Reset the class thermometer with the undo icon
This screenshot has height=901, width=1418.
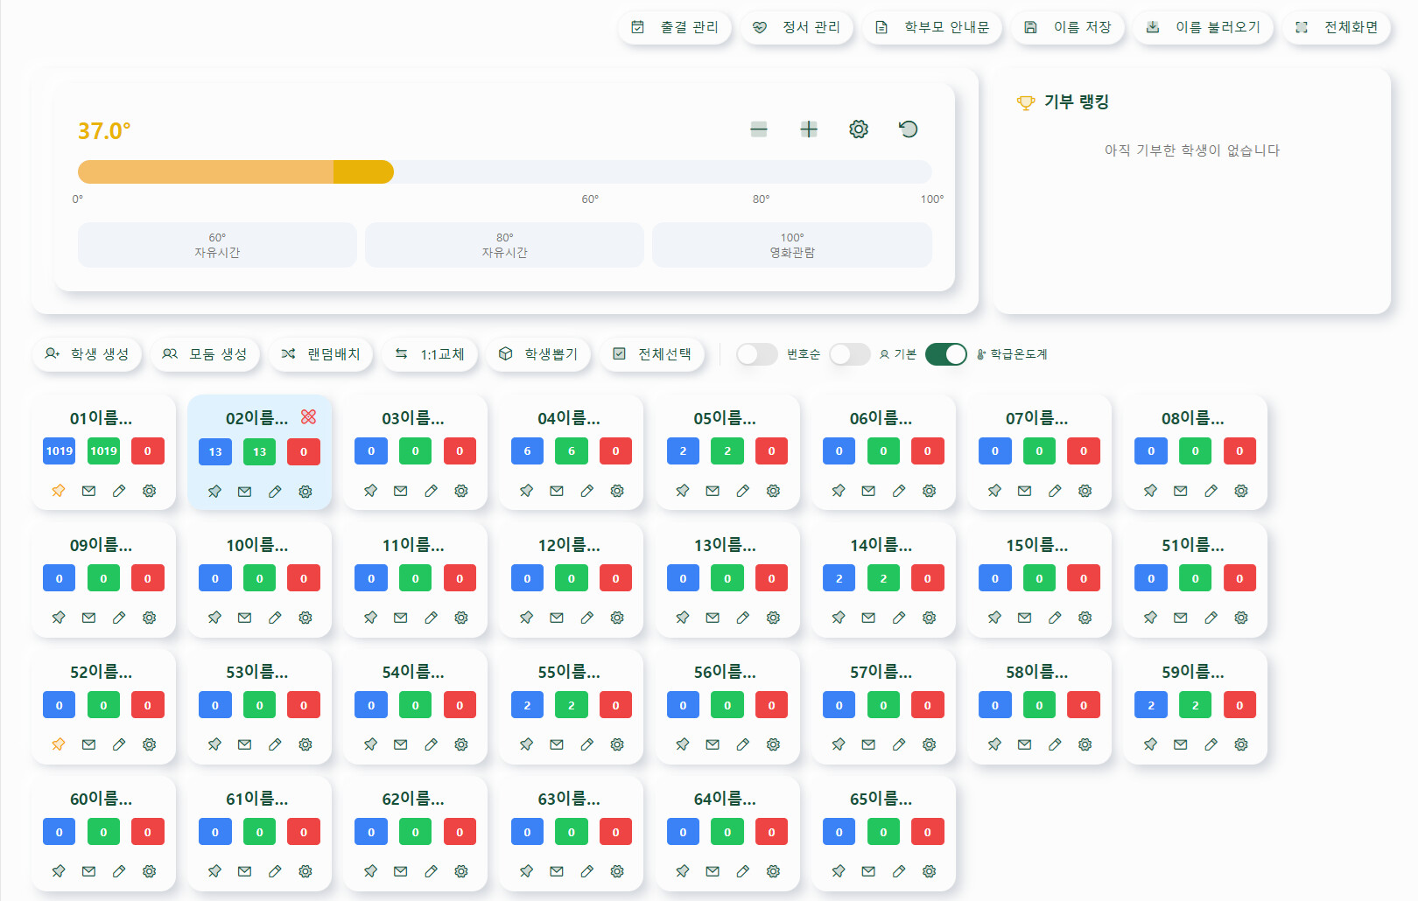909,129
